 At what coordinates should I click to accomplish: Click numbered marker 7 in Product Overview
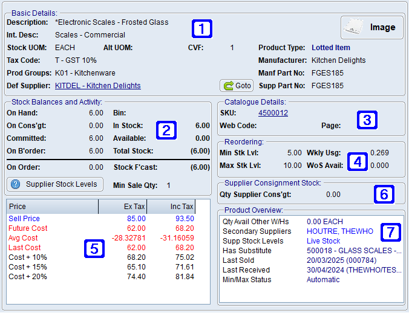(x=393, y=231)
